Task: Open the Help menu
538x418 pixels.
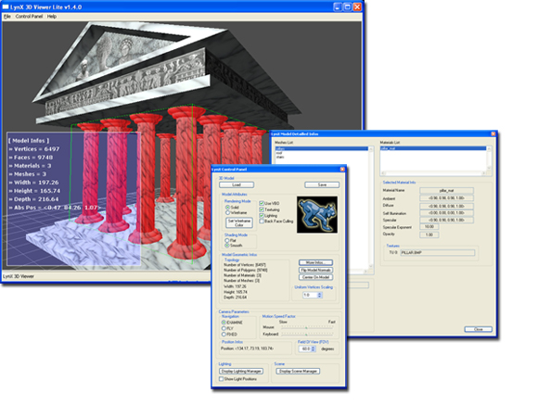Action: (51, 17)
